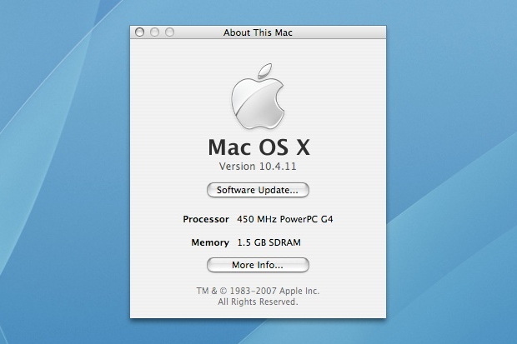Select the 1.5 GB SDRAM value

pos(269,242)
